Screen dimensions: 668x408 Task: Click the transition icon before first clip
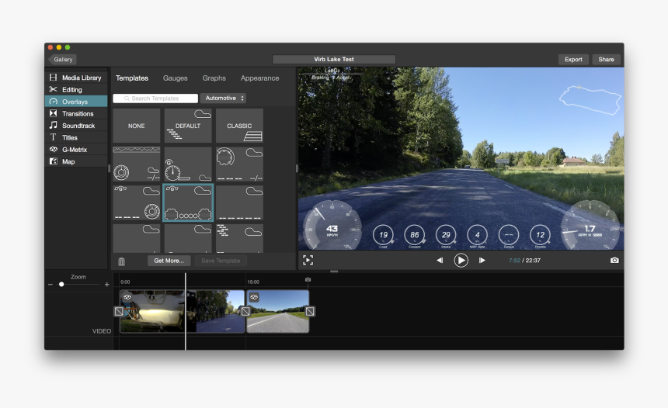(x=119, y=311)
